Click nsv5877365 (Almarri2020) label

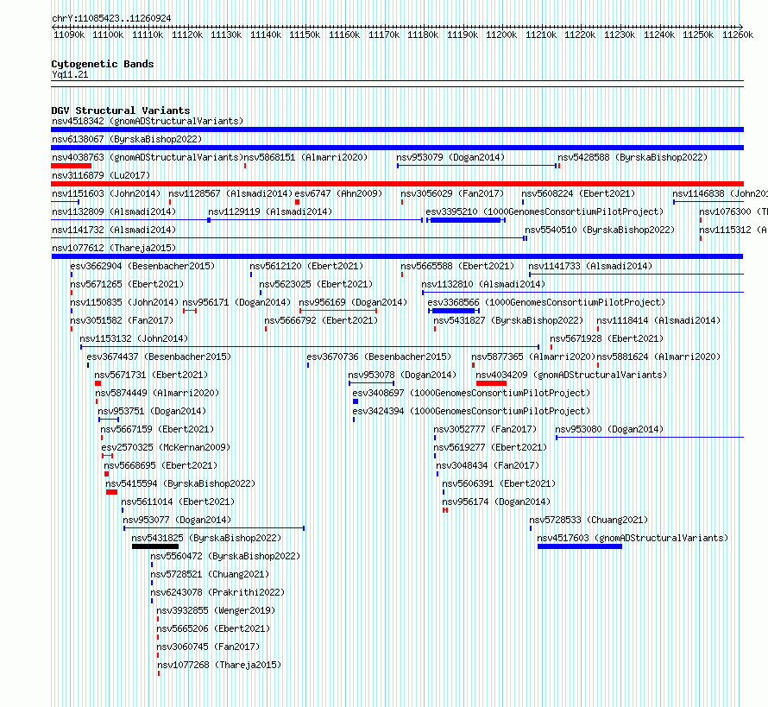(x=533, y=357)
